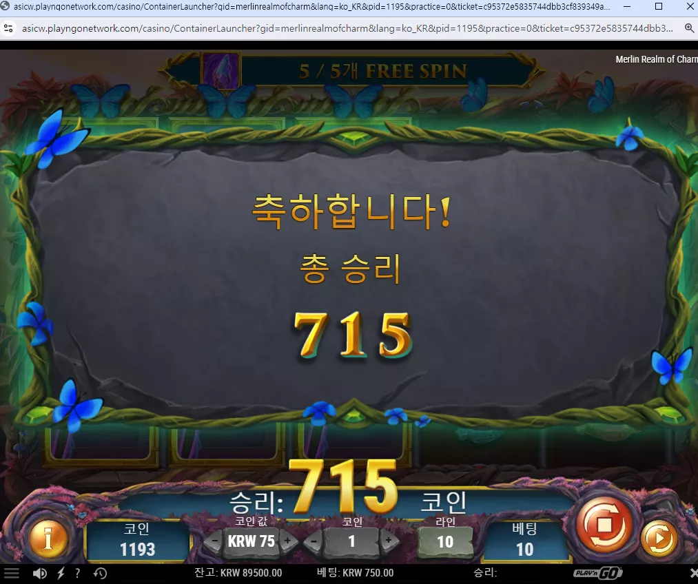698x584 pixels.
Task: Click the coin balance 1193 panel
Action: click(138, 541)
